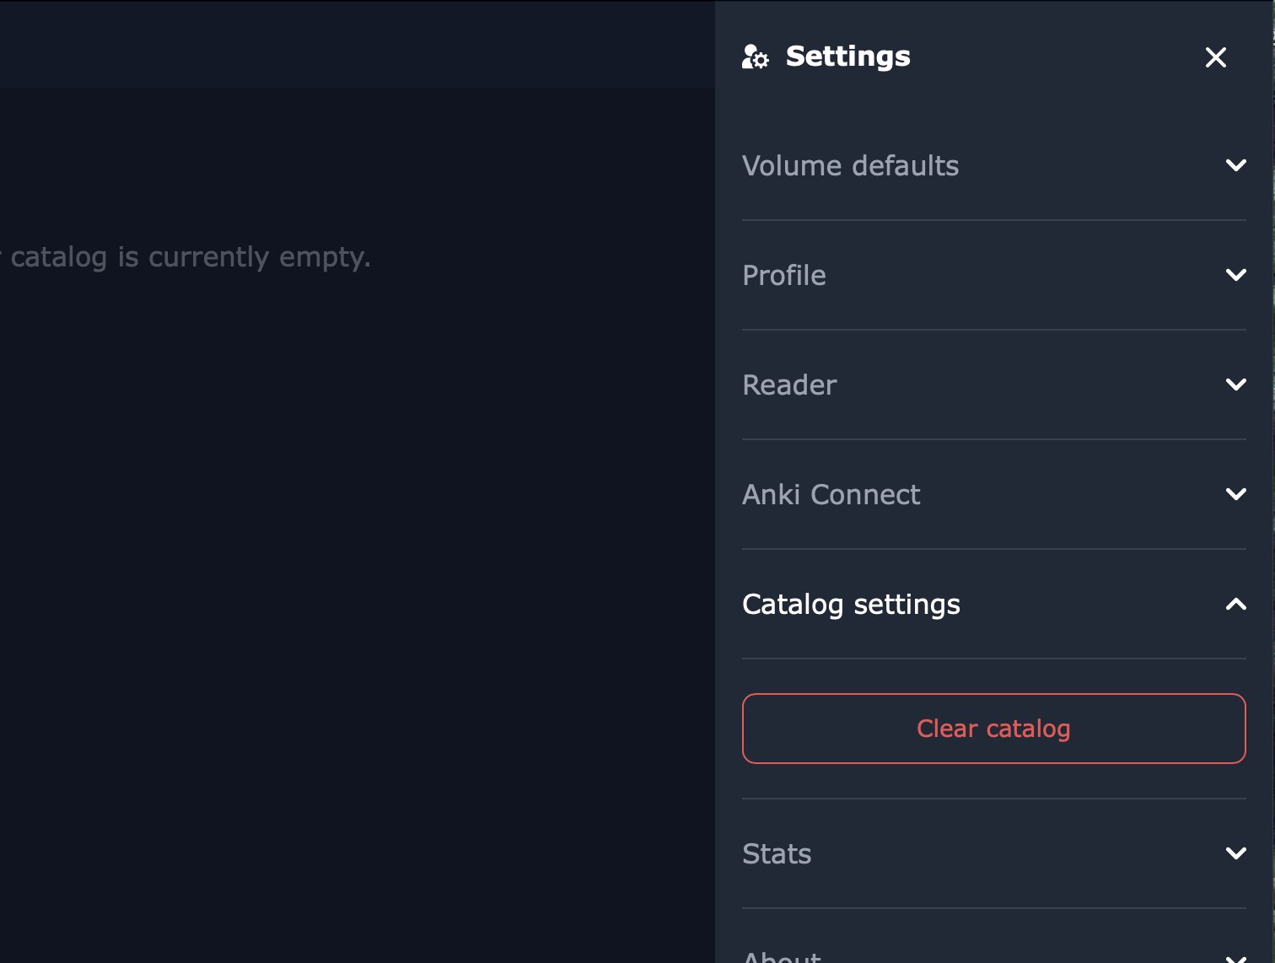Click the chevron beside Volume defaults

pyautogui.click(x=1235, y=165)
